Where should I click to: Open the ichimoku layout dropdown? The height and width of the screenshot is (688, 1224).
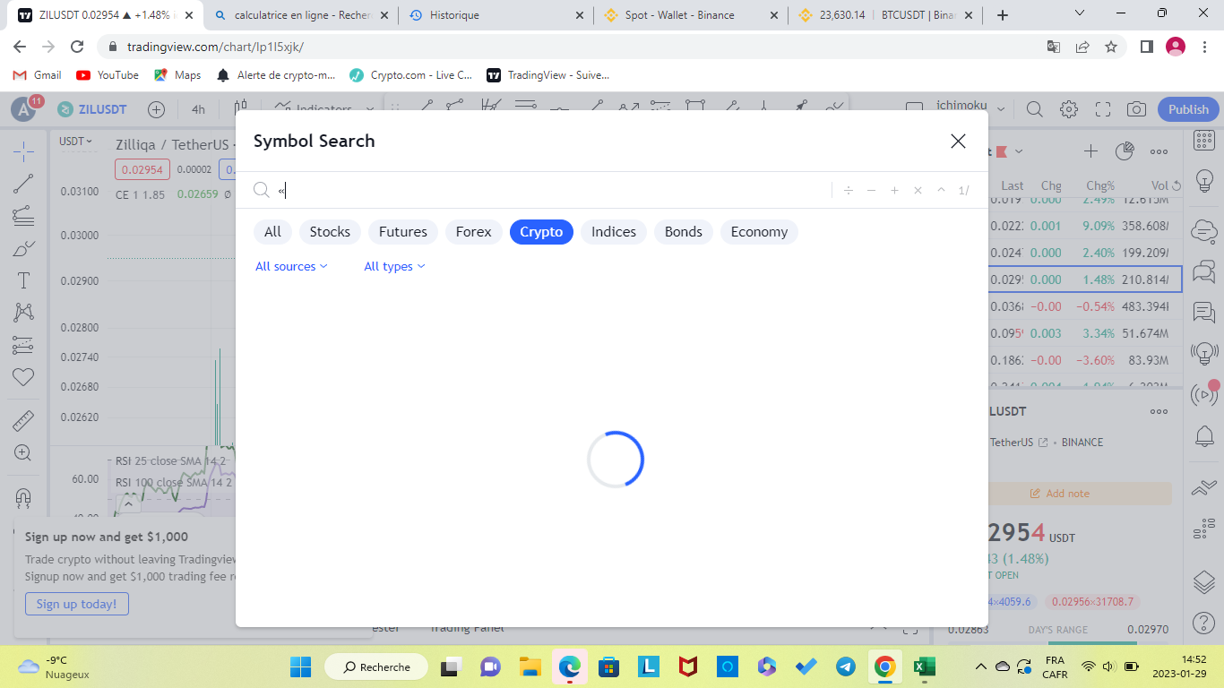1001,109
